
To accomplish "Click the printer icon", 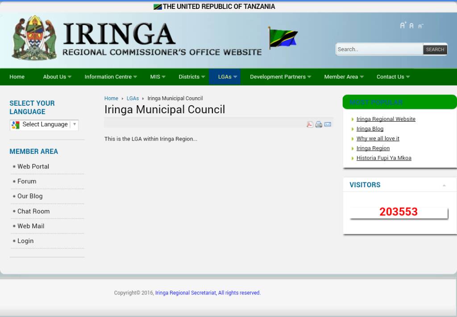I will (x=319, y=124).
